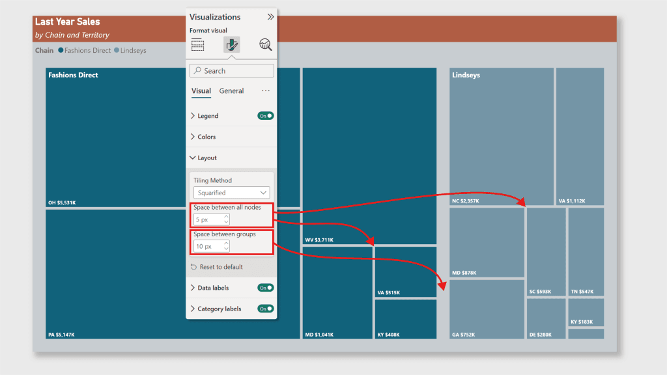Select the PA $5,147K treemap tile
667x375 pixels.
pyautogui.click(x=116, y=274)
